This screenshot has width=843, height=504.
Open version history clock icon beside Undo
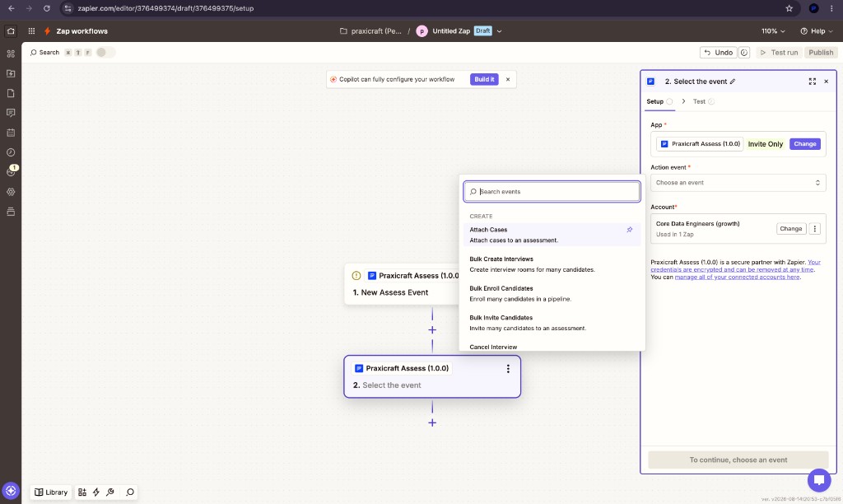point(744,53)
